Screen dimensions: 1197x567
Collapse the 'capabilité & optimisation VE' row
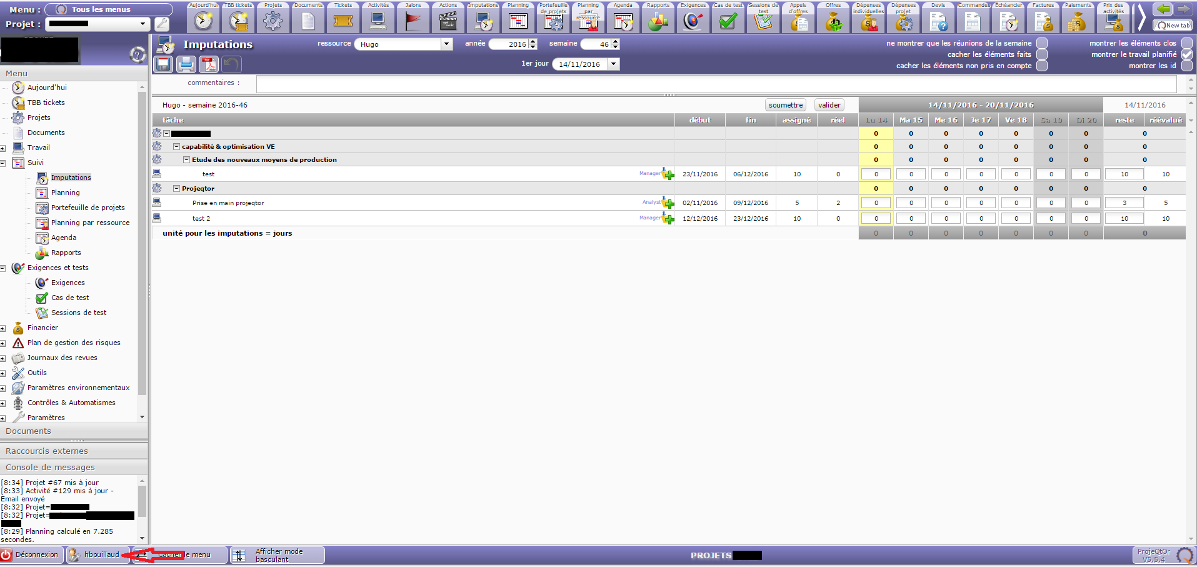tap(176, 147)
